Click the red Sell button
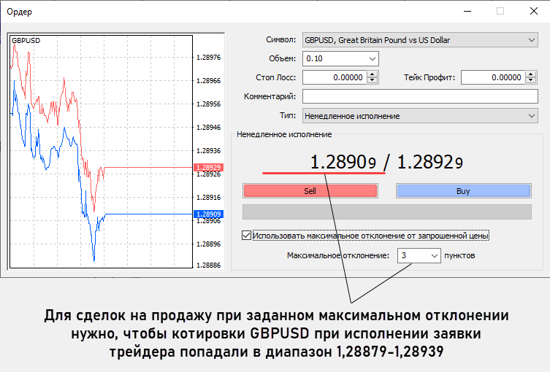 (310, 191)
